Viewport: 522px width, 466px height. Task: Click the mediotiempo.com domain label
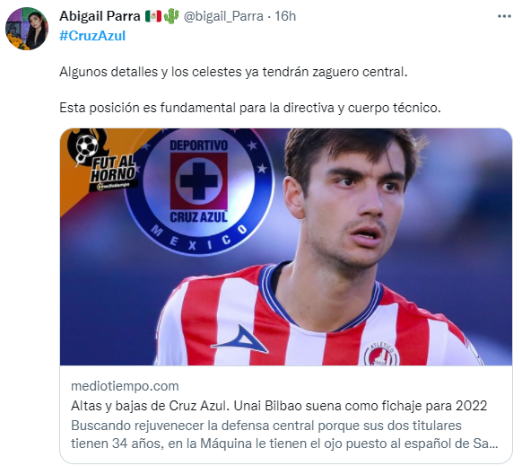pyautogui.click(x=125, y=386)
